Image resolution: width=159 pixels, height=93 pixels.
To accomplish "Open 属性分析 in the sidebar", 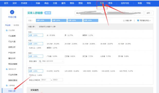I will (x=12, y=58).
